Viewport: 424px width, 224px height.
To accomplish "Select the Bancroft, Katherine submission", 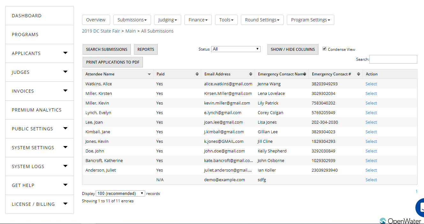I will point(371,160).
